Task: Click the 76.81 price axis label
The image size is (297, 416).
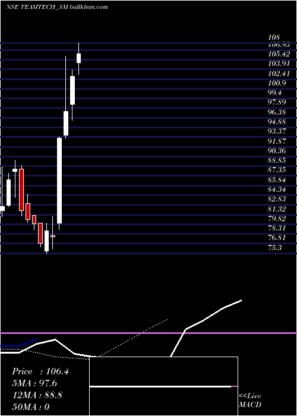Action: pos(277,238)
